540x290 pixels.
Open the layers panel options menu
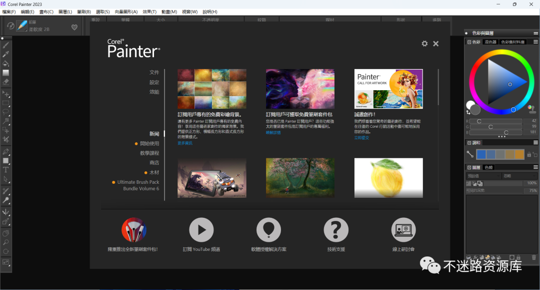[x=535, y=167]
